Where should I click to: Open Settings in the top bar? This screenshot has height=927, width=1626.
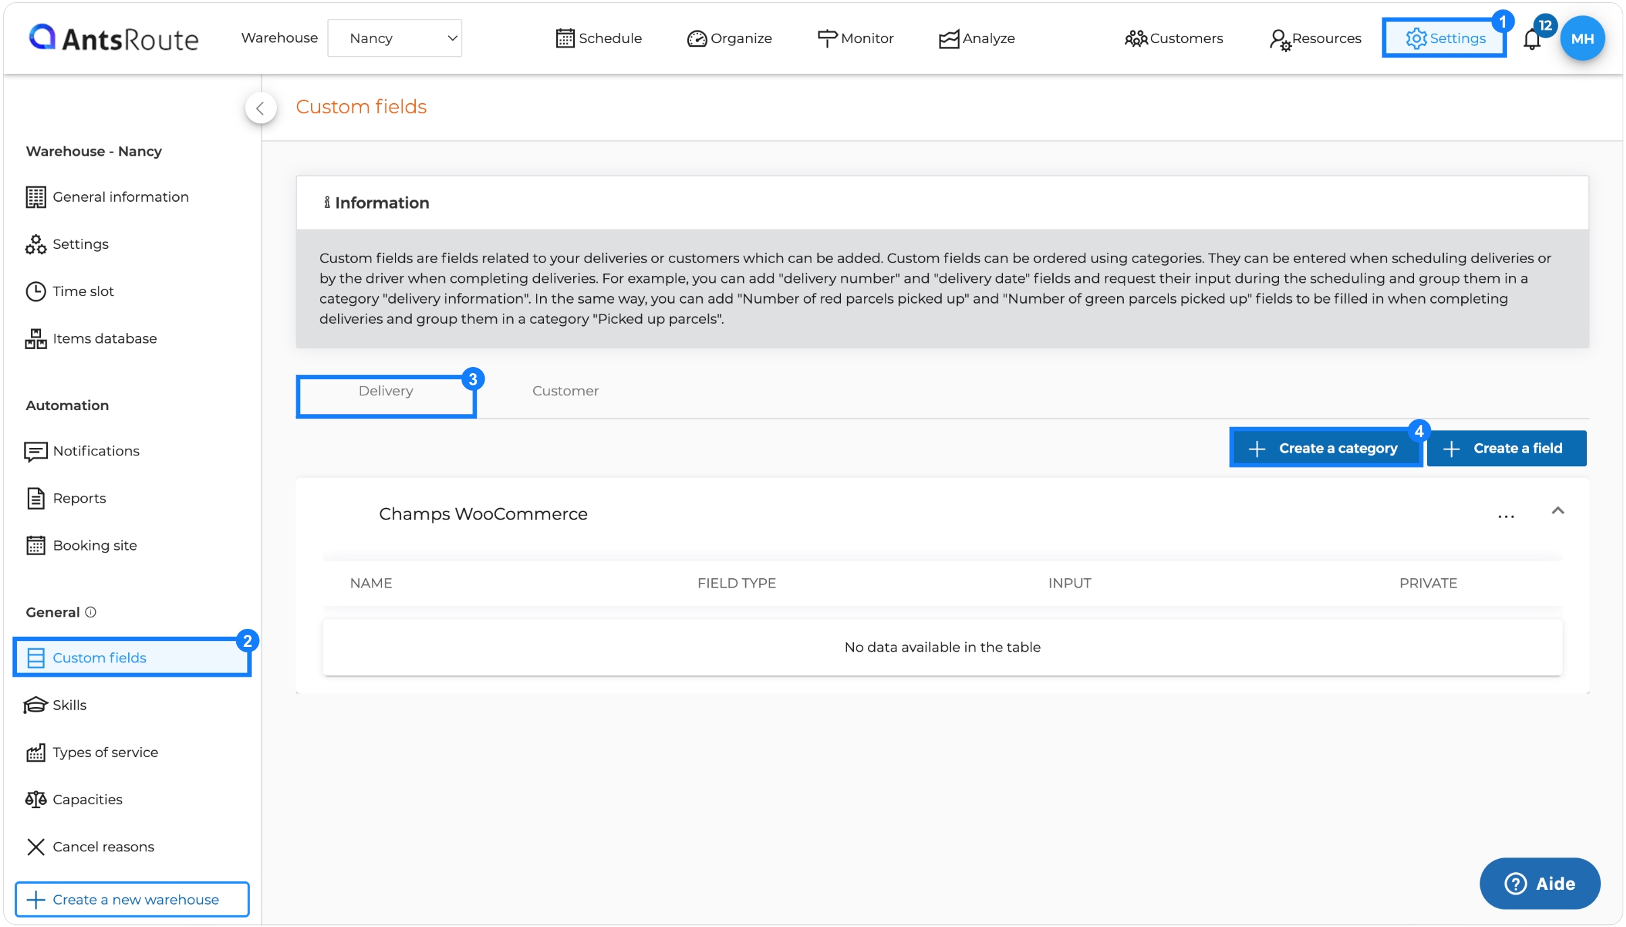[x=1444, y=38]
